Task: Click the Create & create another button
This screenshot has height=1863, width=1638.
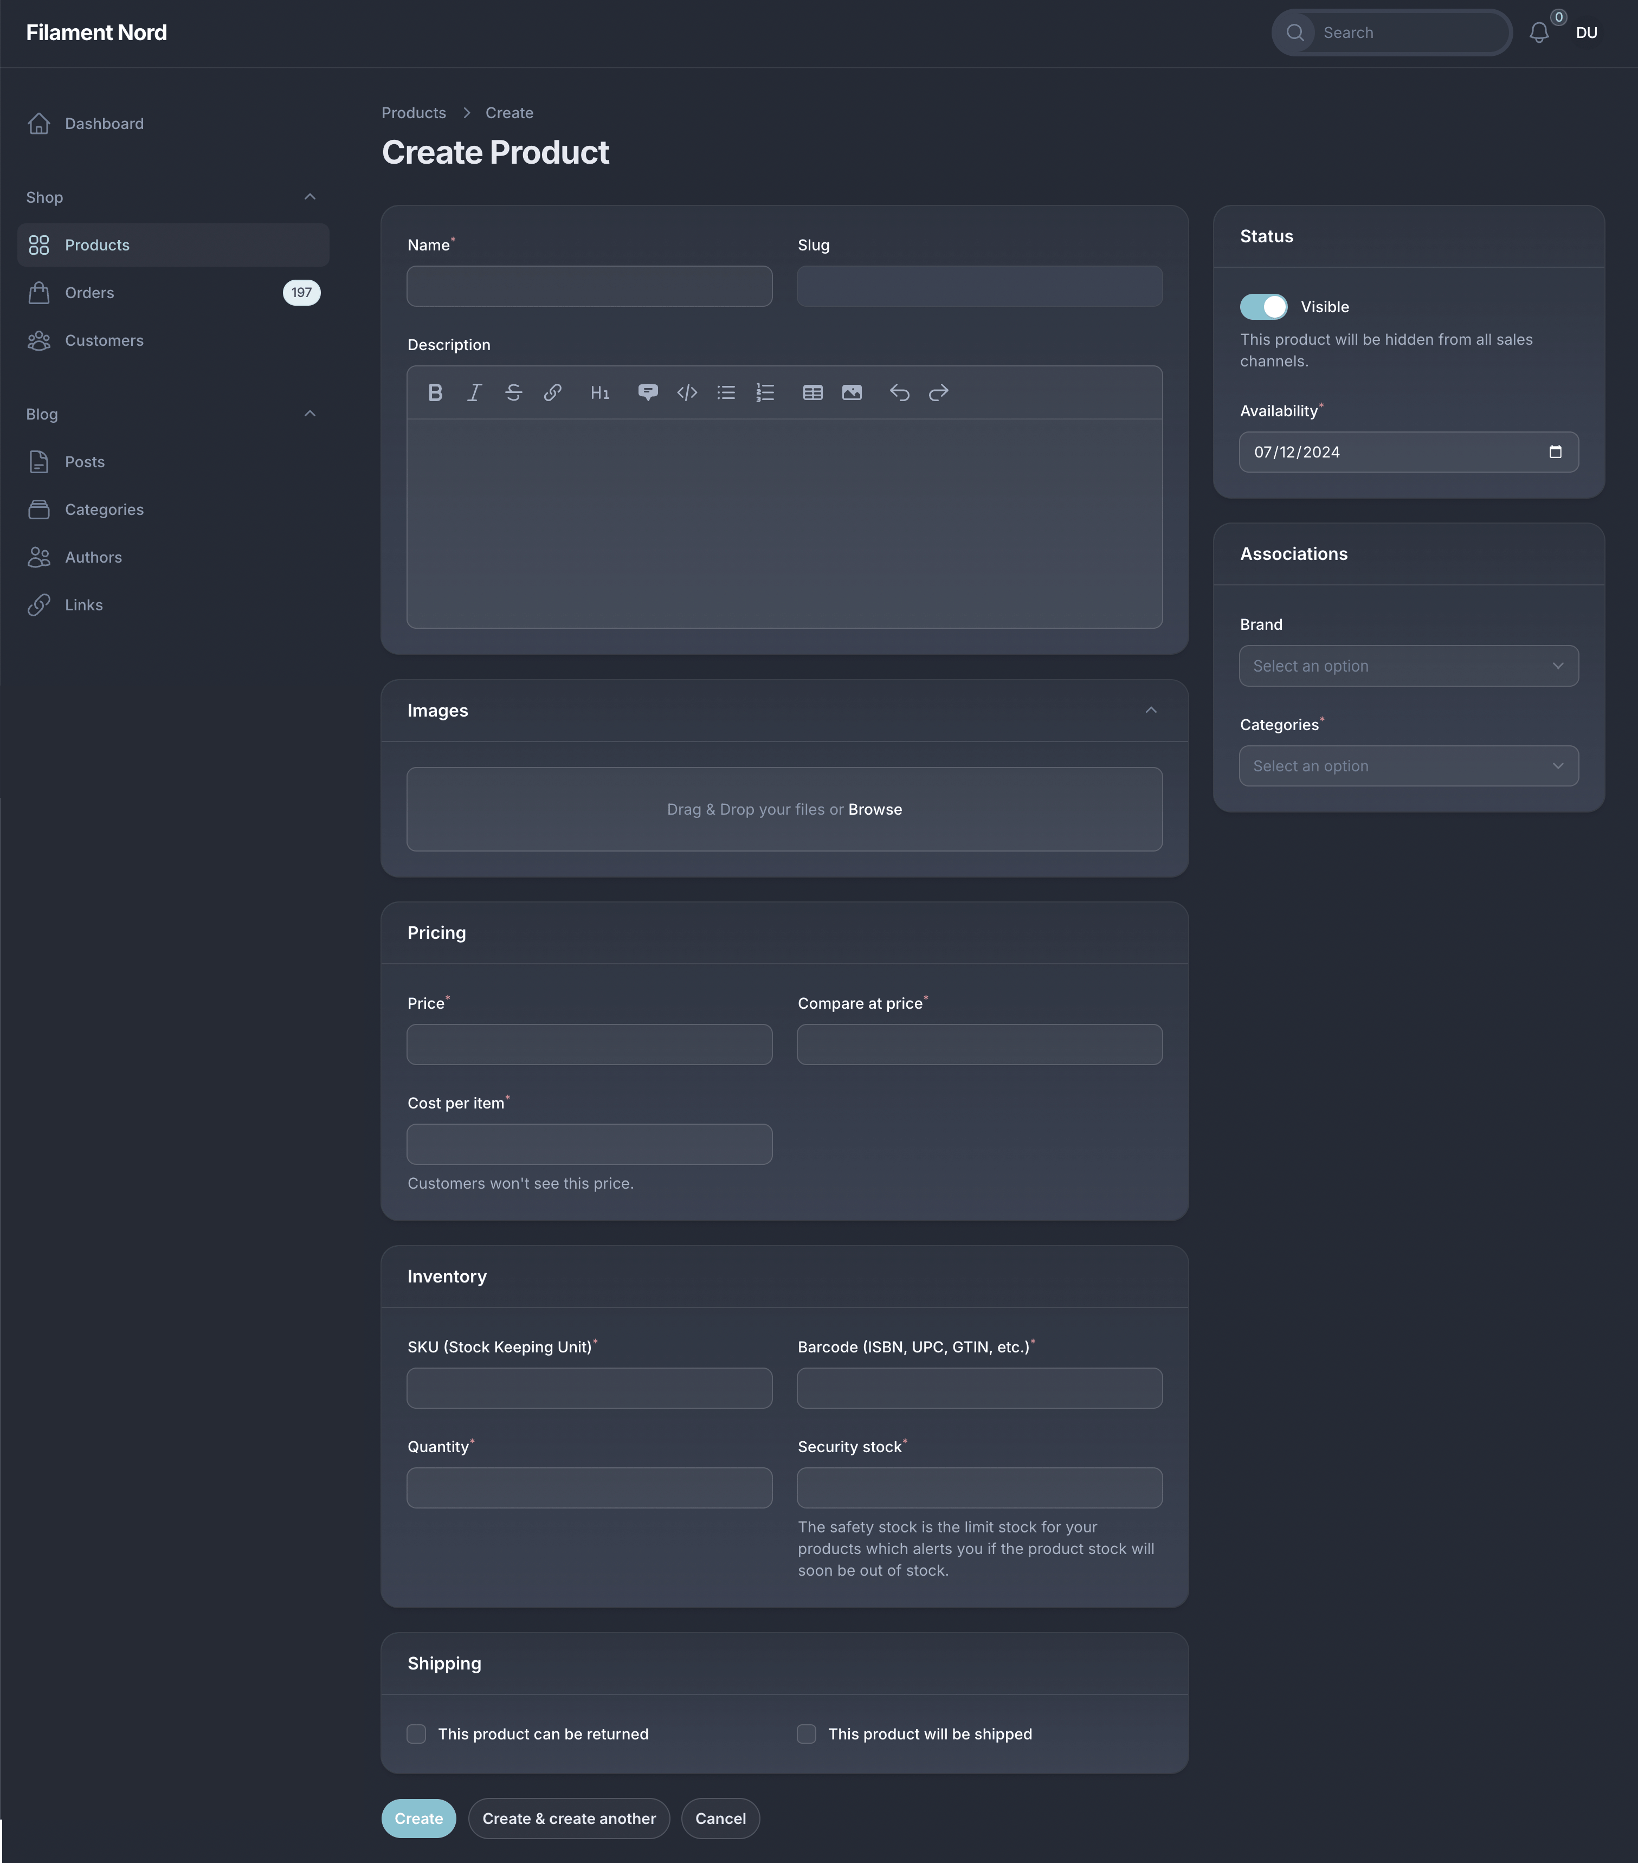Action: tap(569, 1817)
